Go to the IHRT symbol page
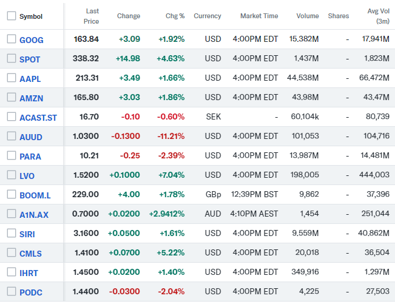Image resolution: width=395 pixels, height=304 pixels. point(30,273)
